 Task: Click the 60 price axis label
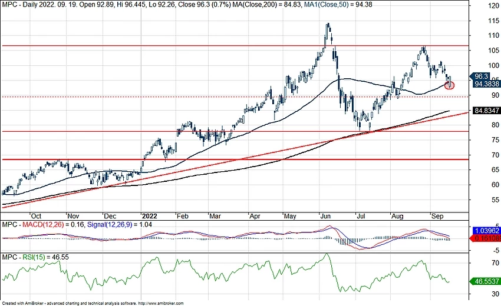[495, 184]
